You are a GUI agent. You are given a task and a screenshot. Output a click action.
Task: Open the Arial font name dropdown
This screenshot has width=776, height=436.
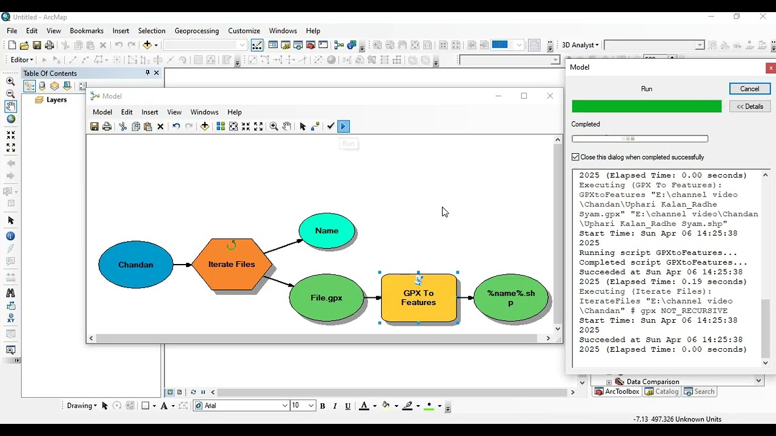pyautogui.click(x=285, y=406)
